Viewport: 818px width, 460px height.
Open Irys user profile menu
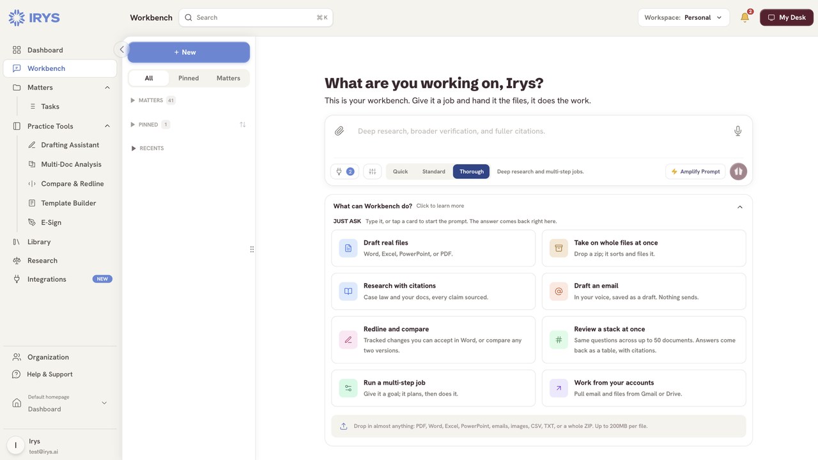[60, 445]
